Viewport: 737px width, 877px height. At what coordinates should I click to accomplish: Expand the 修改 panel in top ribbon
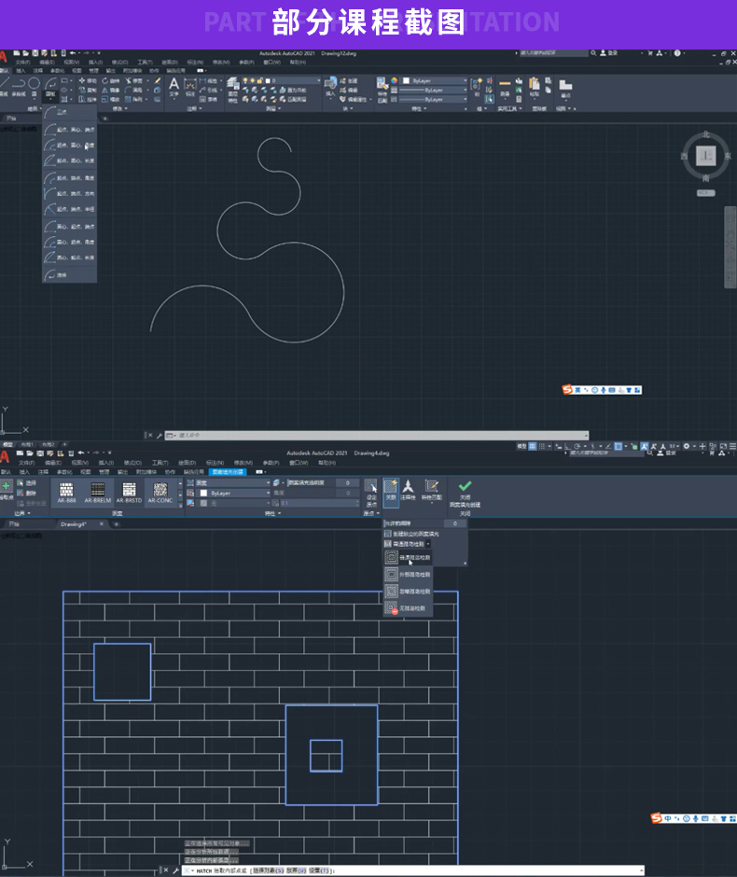click(x=119, y=108)
